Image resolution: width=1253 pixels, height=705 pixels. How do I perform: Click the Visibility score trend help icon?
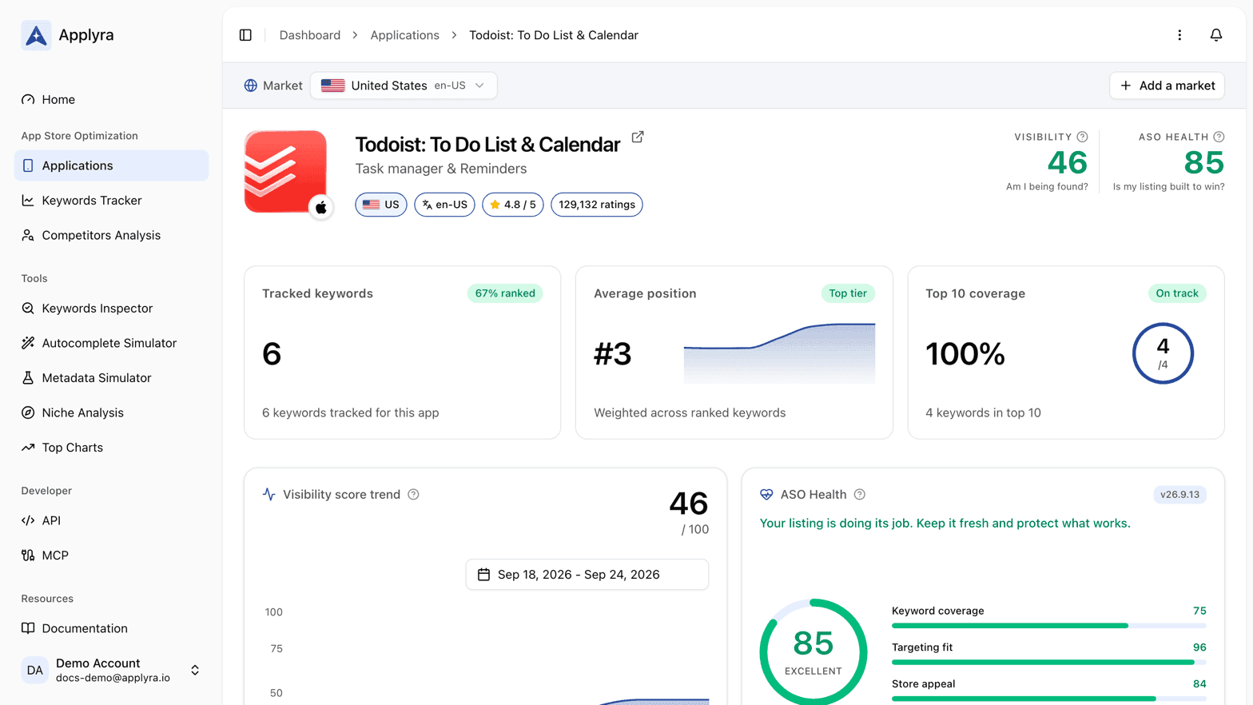(x=413, y=494)
